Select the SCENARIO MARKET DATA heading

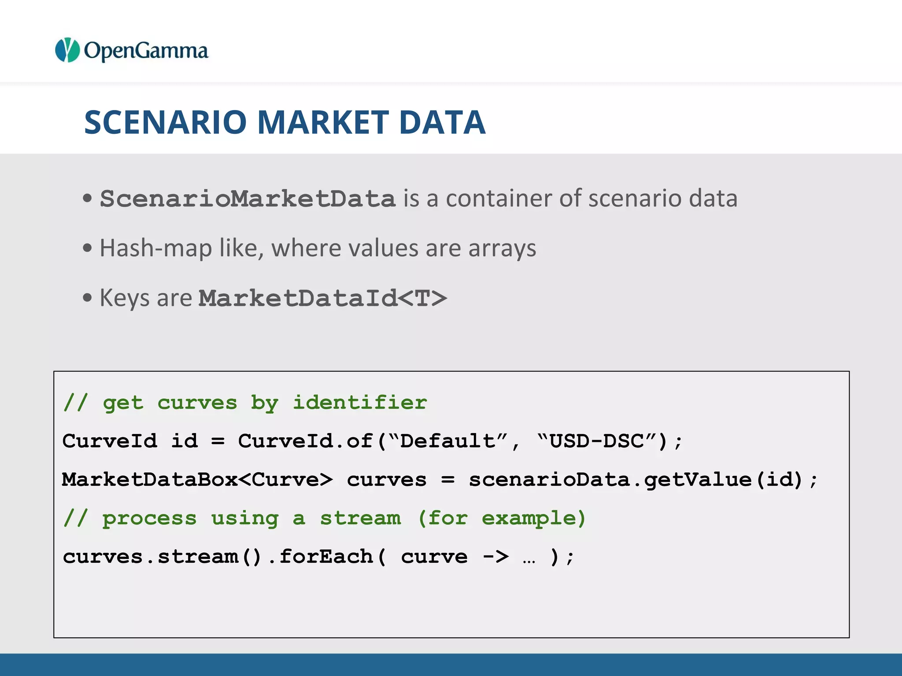285,122
